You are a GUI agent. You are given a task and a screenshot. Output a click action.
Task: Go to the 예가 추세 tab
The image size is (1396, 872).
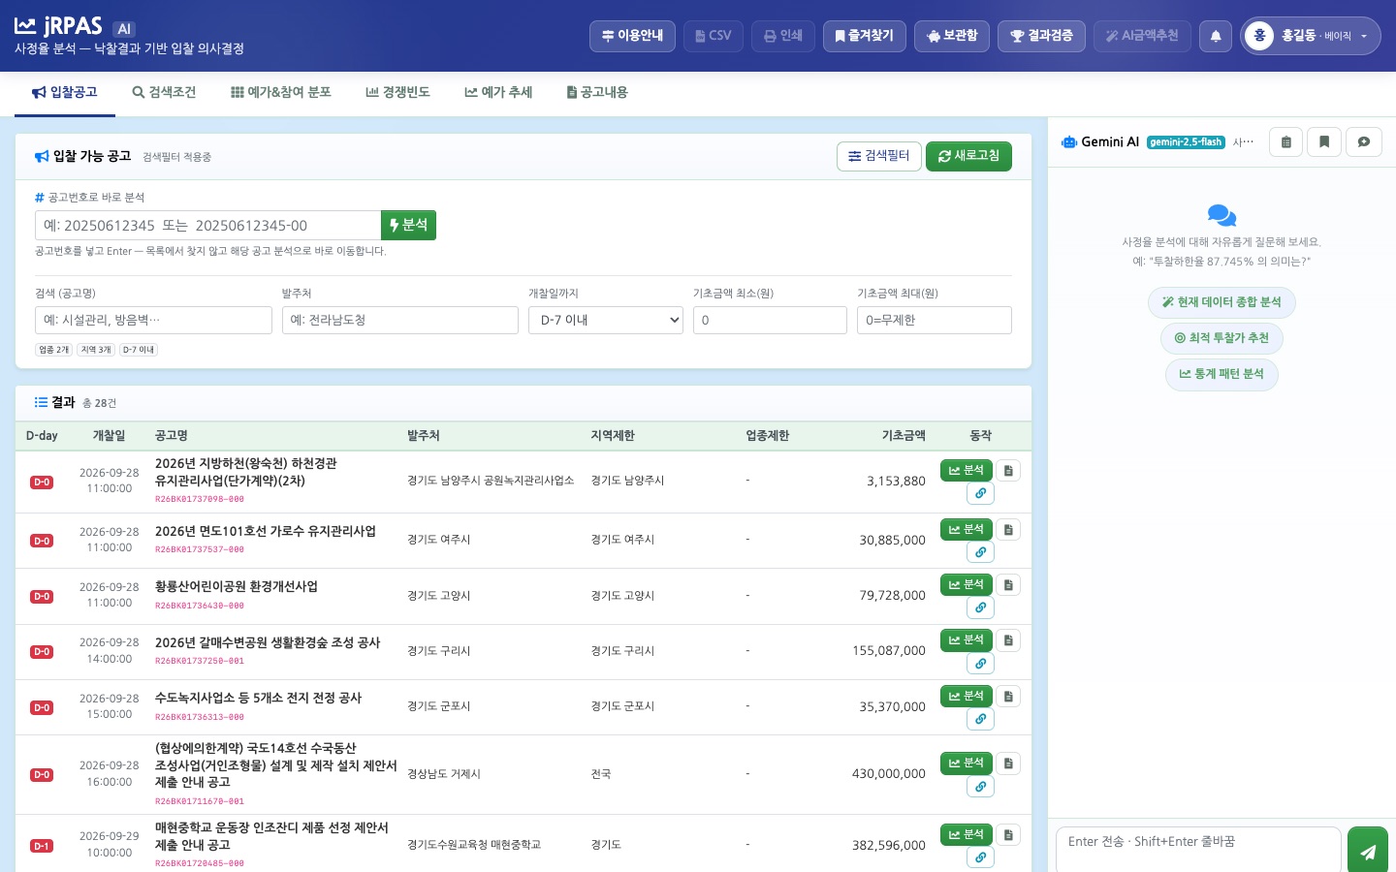pyautogui.click(x=498, y=92)
